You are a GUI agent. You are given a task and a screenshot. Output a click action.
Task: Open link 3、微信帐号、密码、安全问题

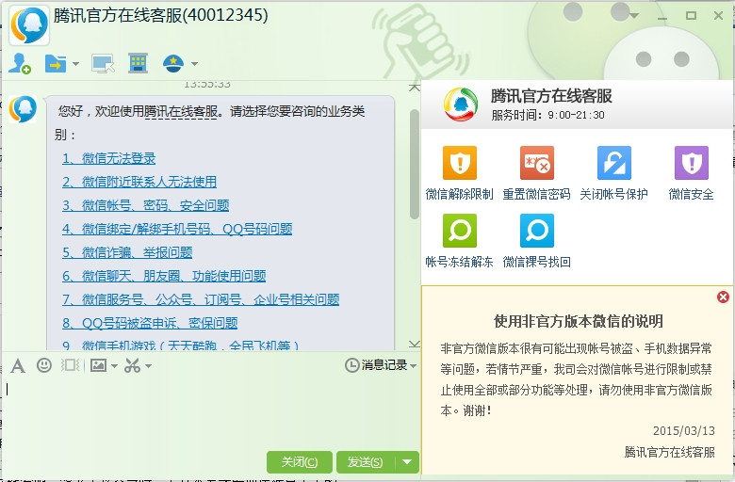(x=145, y=205)
